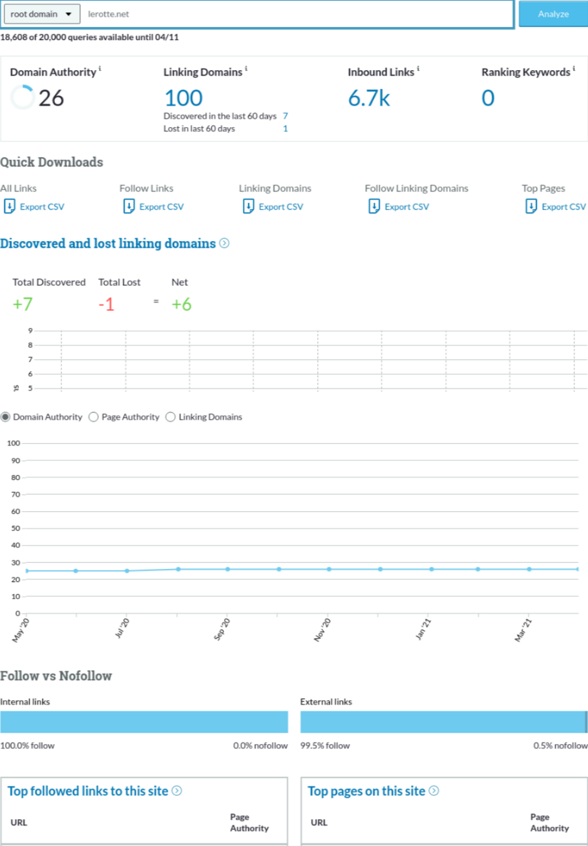Select the Linking Domains radio button
The width and height of the screenshot is (588, 846).
pos(171,417)
